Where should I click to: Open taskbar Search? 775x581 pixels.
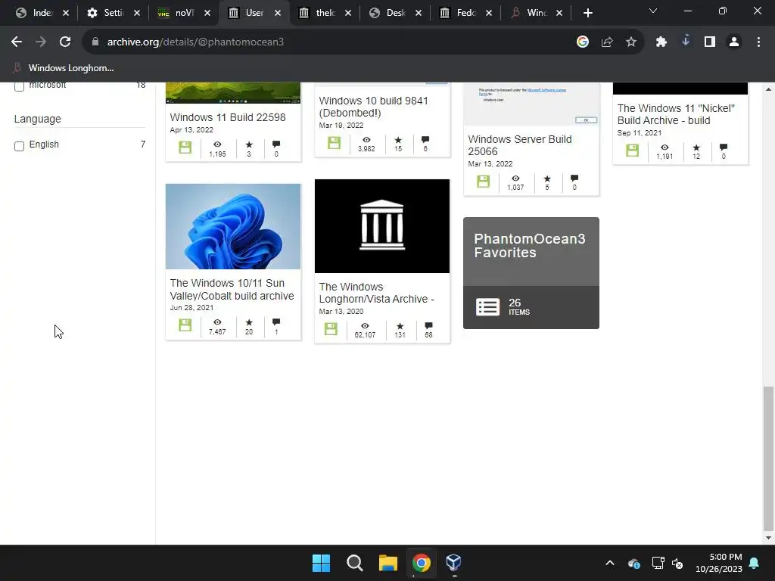pos(354,563)
